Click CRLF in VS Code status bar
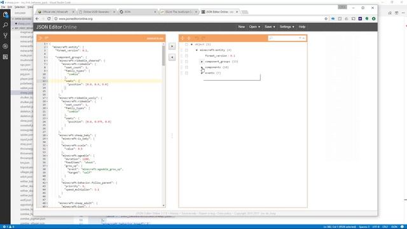The image size is (407, 229). [385, 226]
